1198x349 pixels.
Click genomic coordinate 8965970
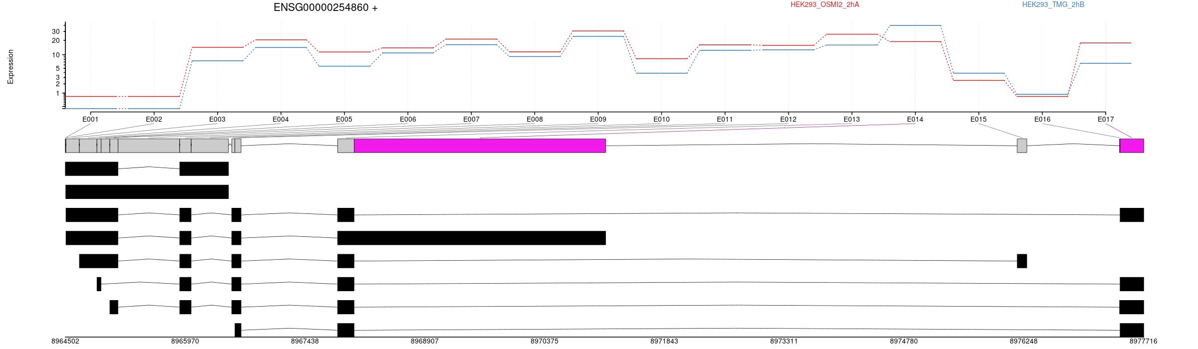click(x=185, y=342)
